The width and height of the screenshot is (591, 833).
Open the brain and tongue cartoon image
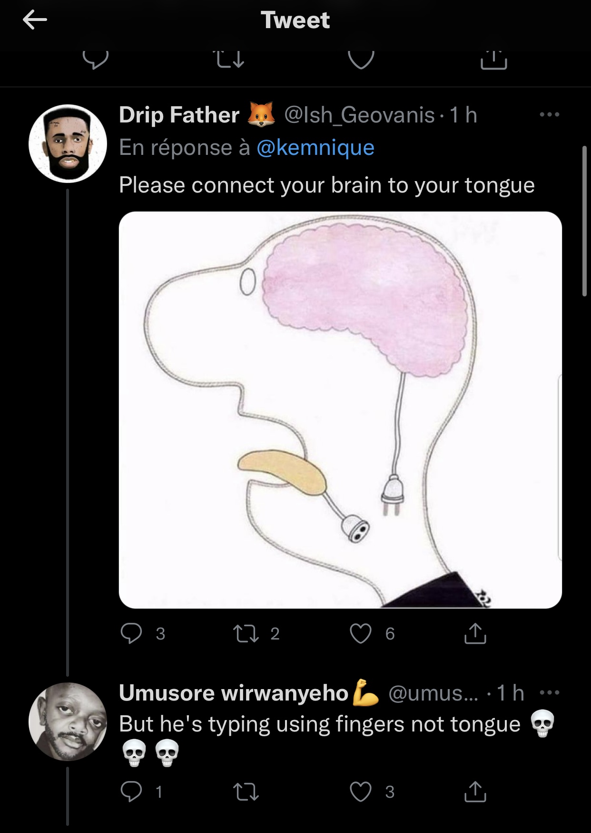(340, 410)
